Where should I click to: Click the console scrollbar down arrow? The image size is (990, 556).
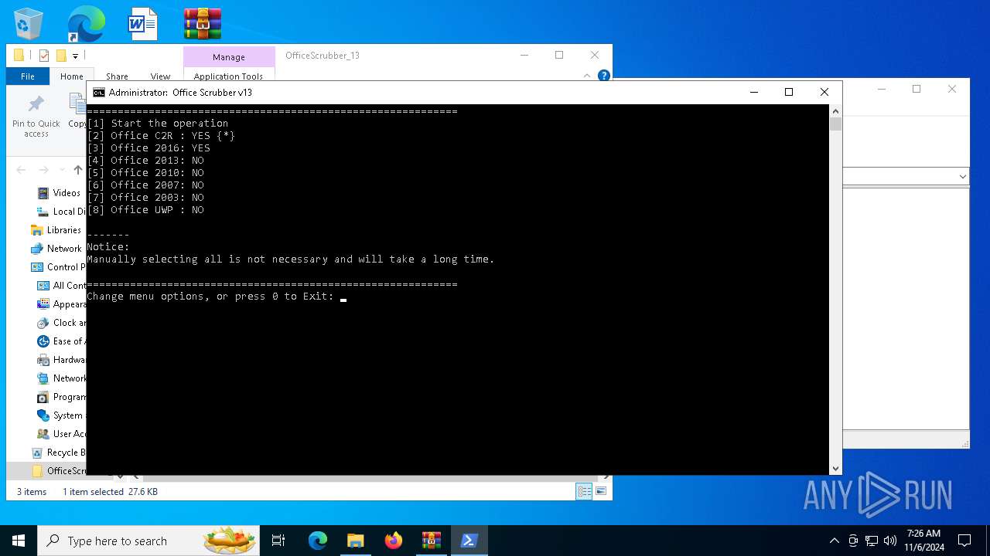835,469
